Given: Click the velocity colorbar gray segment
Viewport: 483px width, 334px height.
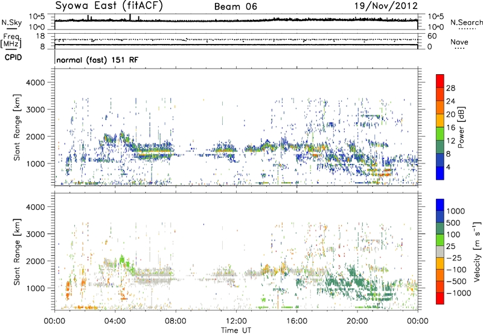Looking at the screenshot, I should pyautogui.click(x=440, y=251).
